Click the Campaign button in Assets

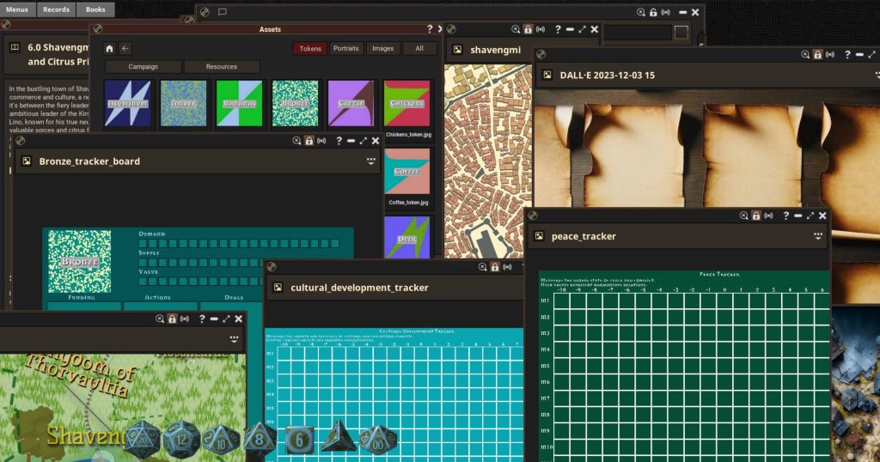pyautogui.click(x=143, y=66)
